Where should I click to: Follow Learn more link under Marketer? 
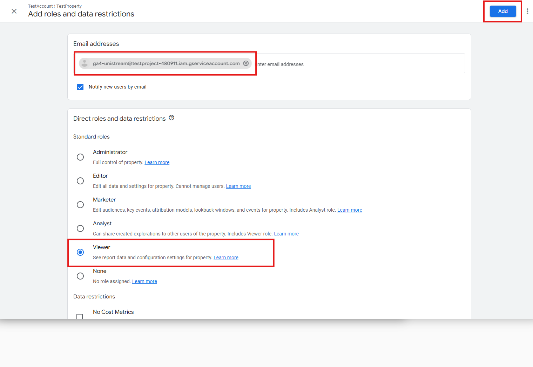[x=349, y=210]
